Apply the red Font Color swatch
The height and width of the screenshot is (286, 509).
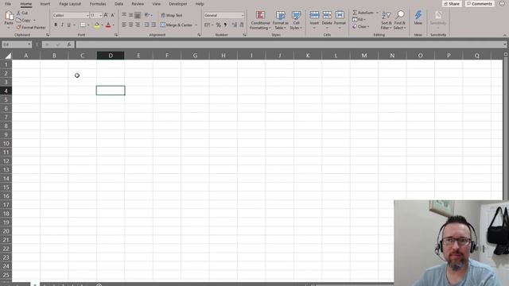[x=108, y=25]
